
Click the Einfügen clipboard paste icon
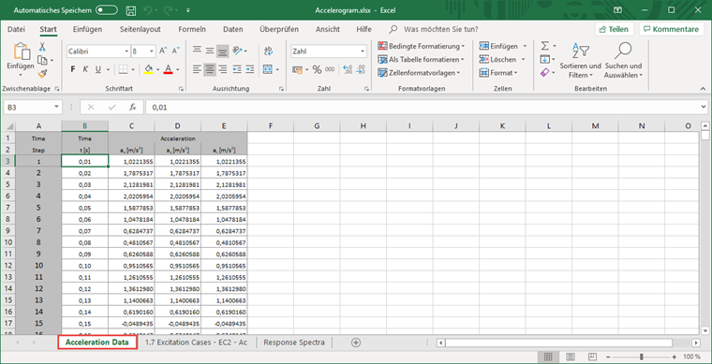click(21, 52)
